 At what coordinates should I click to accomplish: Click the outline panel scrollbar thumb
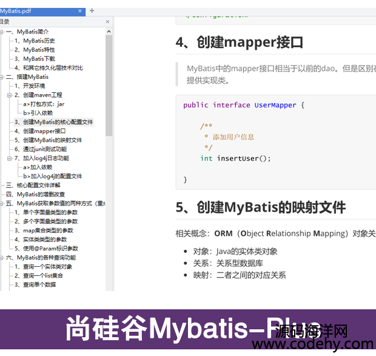109,86
